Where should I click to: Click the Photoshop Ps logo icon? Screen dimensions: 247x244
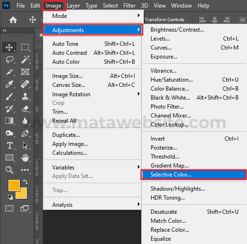[x=6, y=6]
